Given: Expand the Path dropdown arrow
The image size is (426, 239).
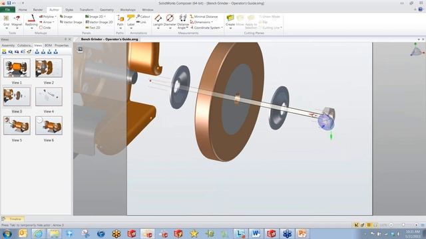Looking at the screenshot, I should coord(120,28).
